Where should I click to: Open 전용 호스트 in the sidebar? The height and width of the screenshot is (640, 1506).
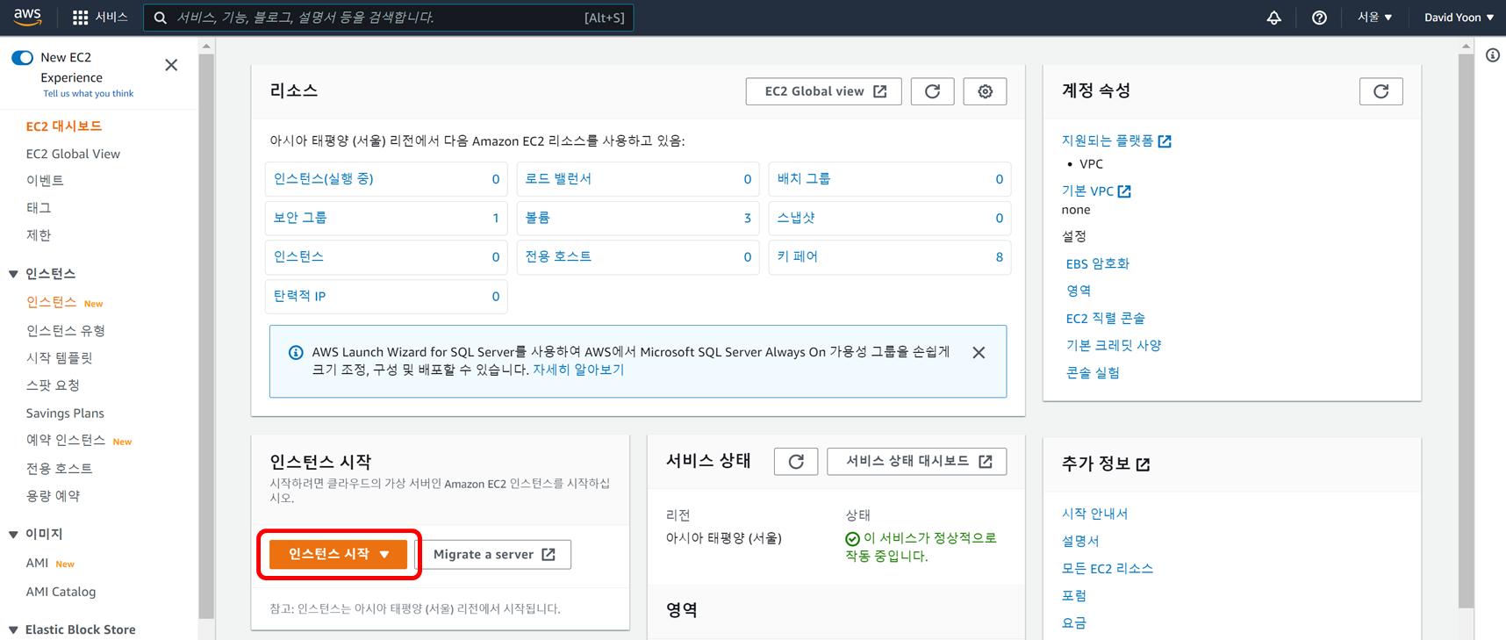point(59,469)
